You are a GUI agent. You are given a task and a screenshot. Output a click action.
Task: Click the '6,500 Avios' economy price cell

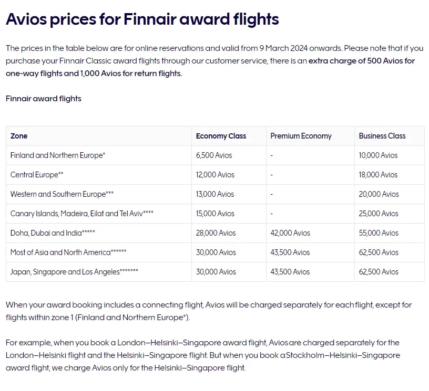click(214, 155)
